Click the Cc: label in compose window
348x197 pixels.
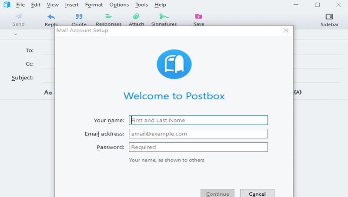coord(30,64)
